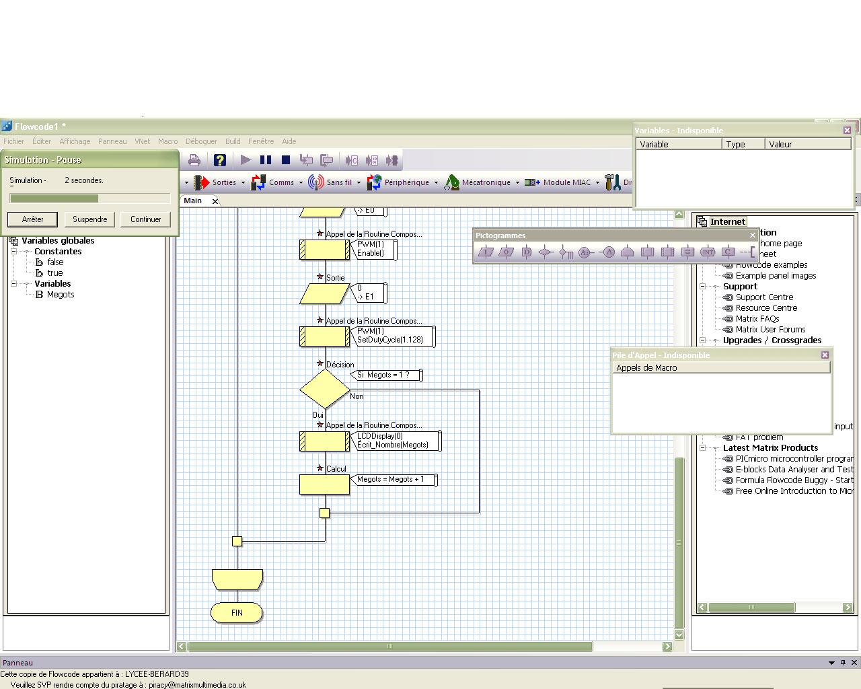Select the Goto connection point 'A' pictogram
Screen dimensions: 861x689
[607, 252]
